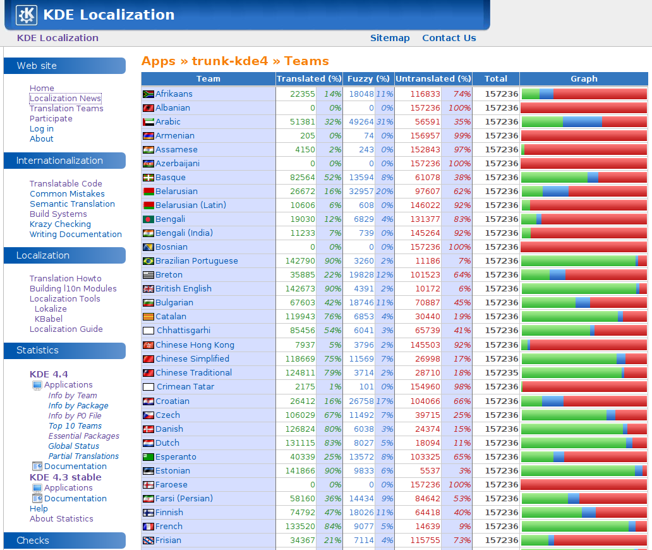Click the KDE 4.4 Documentation icon
The image size is (652, 550).
coord(37,467)
